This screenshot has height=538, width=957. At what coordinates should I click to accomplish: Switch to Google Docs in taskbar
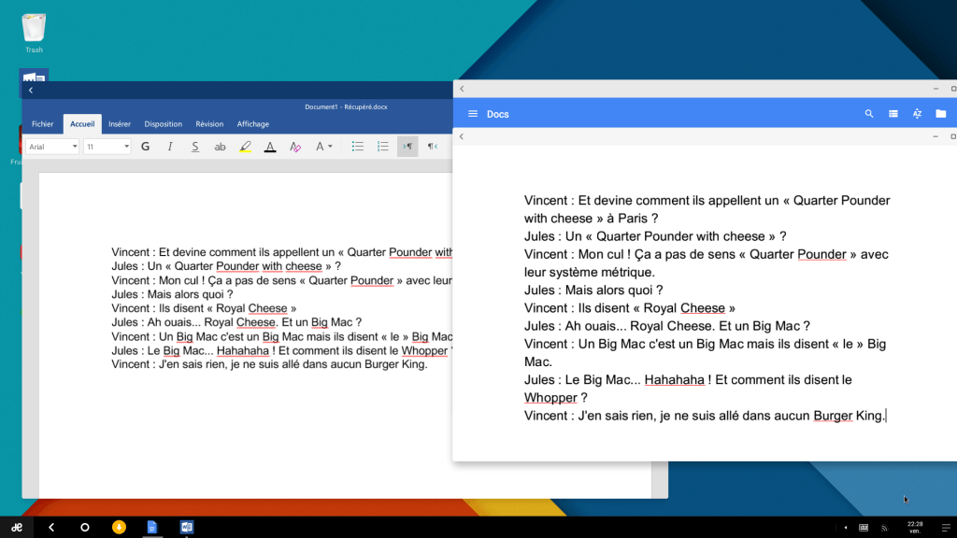(x=152, y=527)
